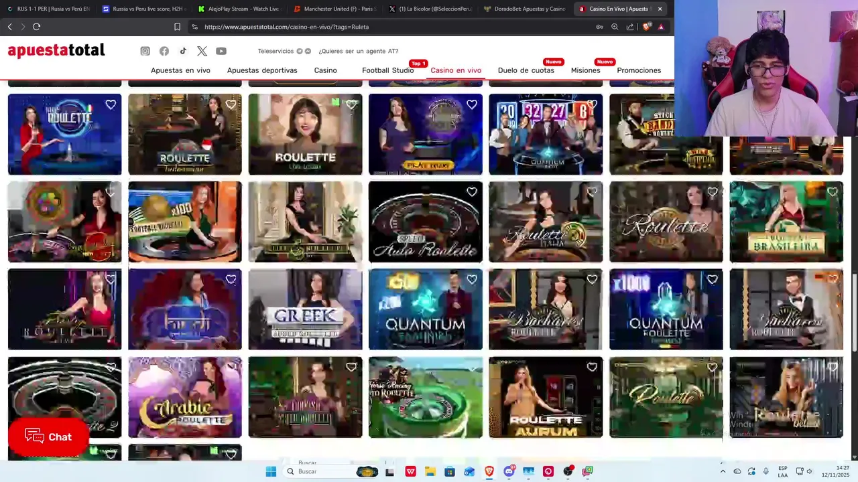Click the Telegram icon next to Teleservicios

pos(300,51)
